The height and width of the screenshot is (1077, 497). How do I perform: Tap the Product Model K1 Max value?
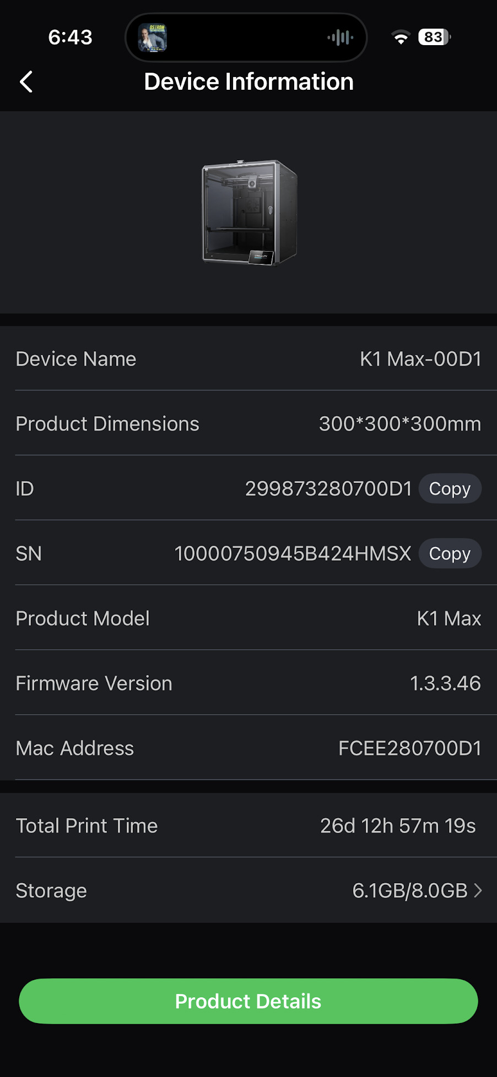(x=449, y=618)
